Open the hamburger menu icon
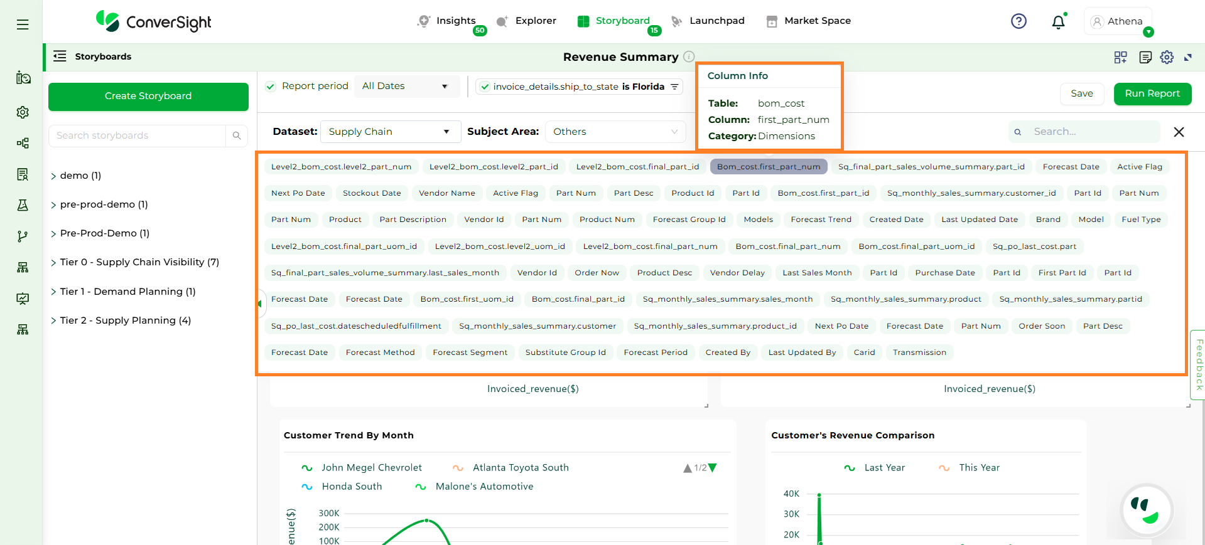The image size is (1205, 545). (x=23, y=24)
